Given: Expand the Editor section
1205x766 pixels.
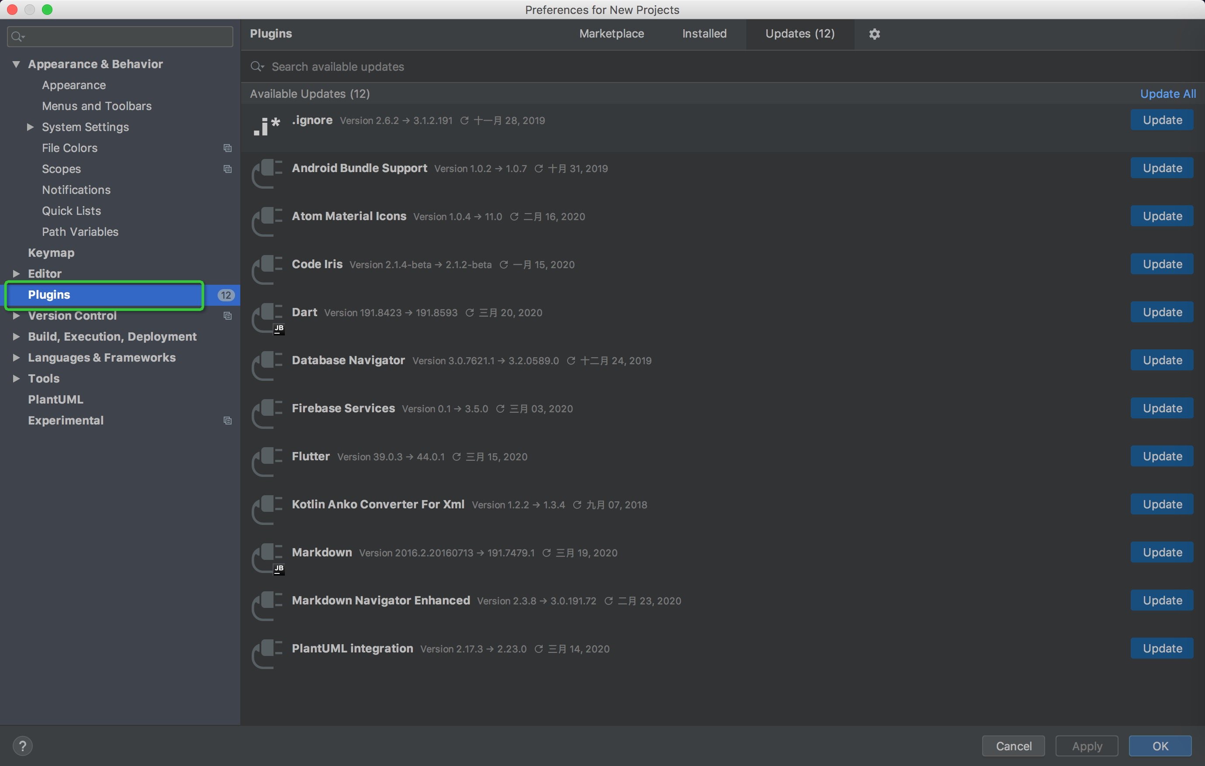Looking at the screenshot, I should coord(16,274).
